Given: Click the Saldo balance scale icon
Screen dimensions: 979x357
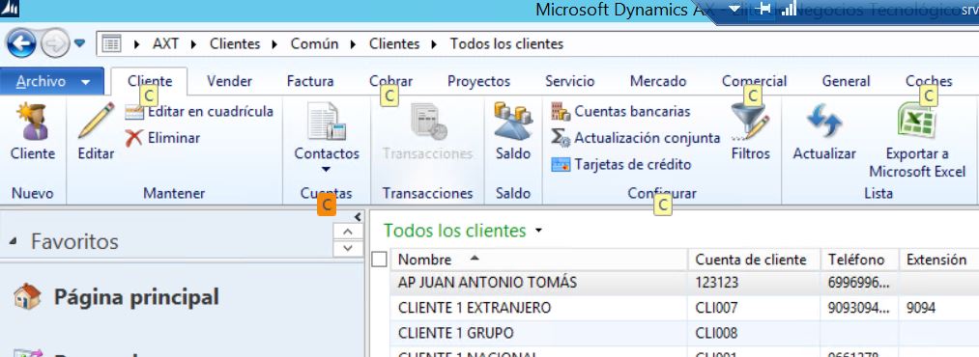Looking at the screenshot, I should 512,121.
